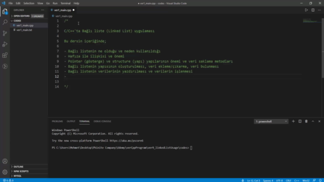This screenshot has height=182, width=324.
Task: Open ver1_main.txt in the explorer tree
Action: tap(29, 30)
